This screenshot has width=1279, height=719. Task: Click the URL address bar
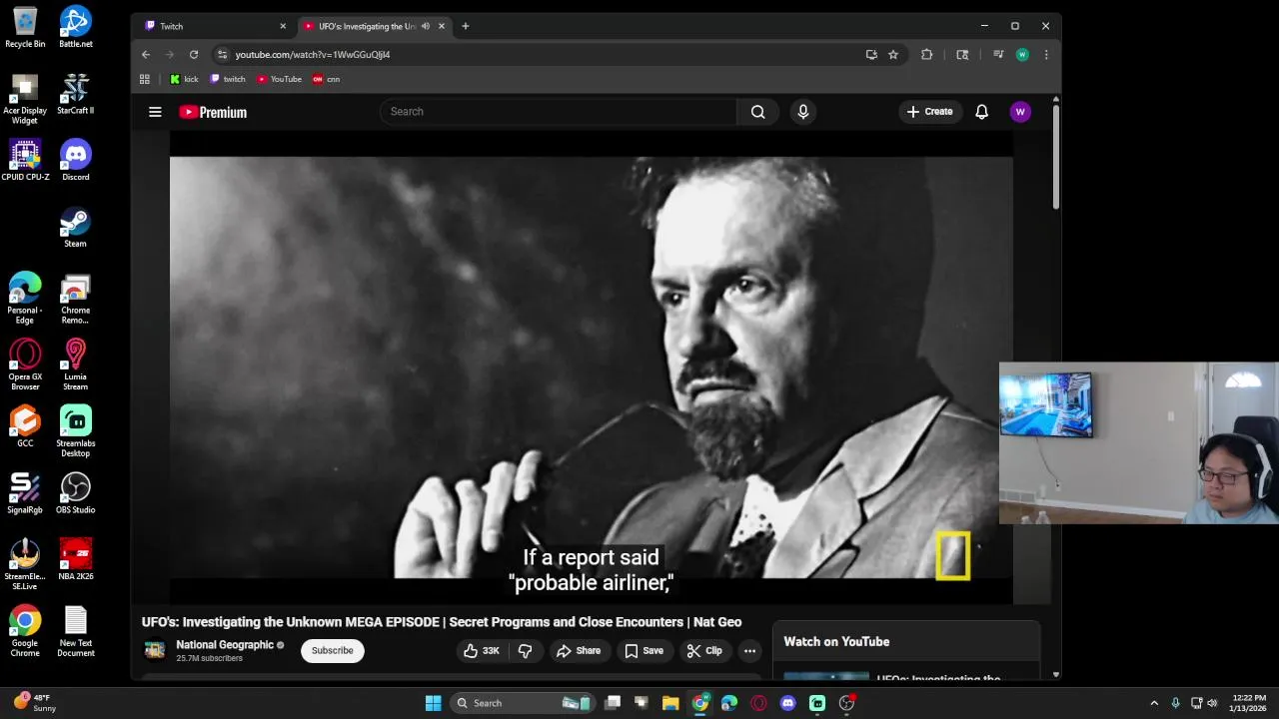540,55
